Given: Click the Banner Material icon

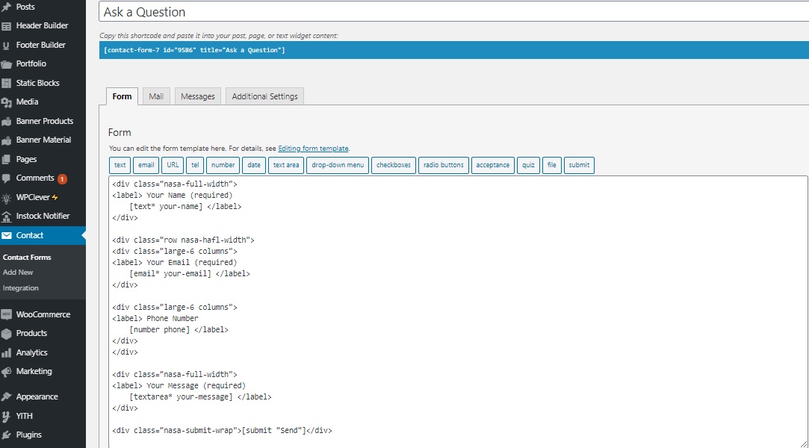Looking at the screenshot, I should point(6,140).
